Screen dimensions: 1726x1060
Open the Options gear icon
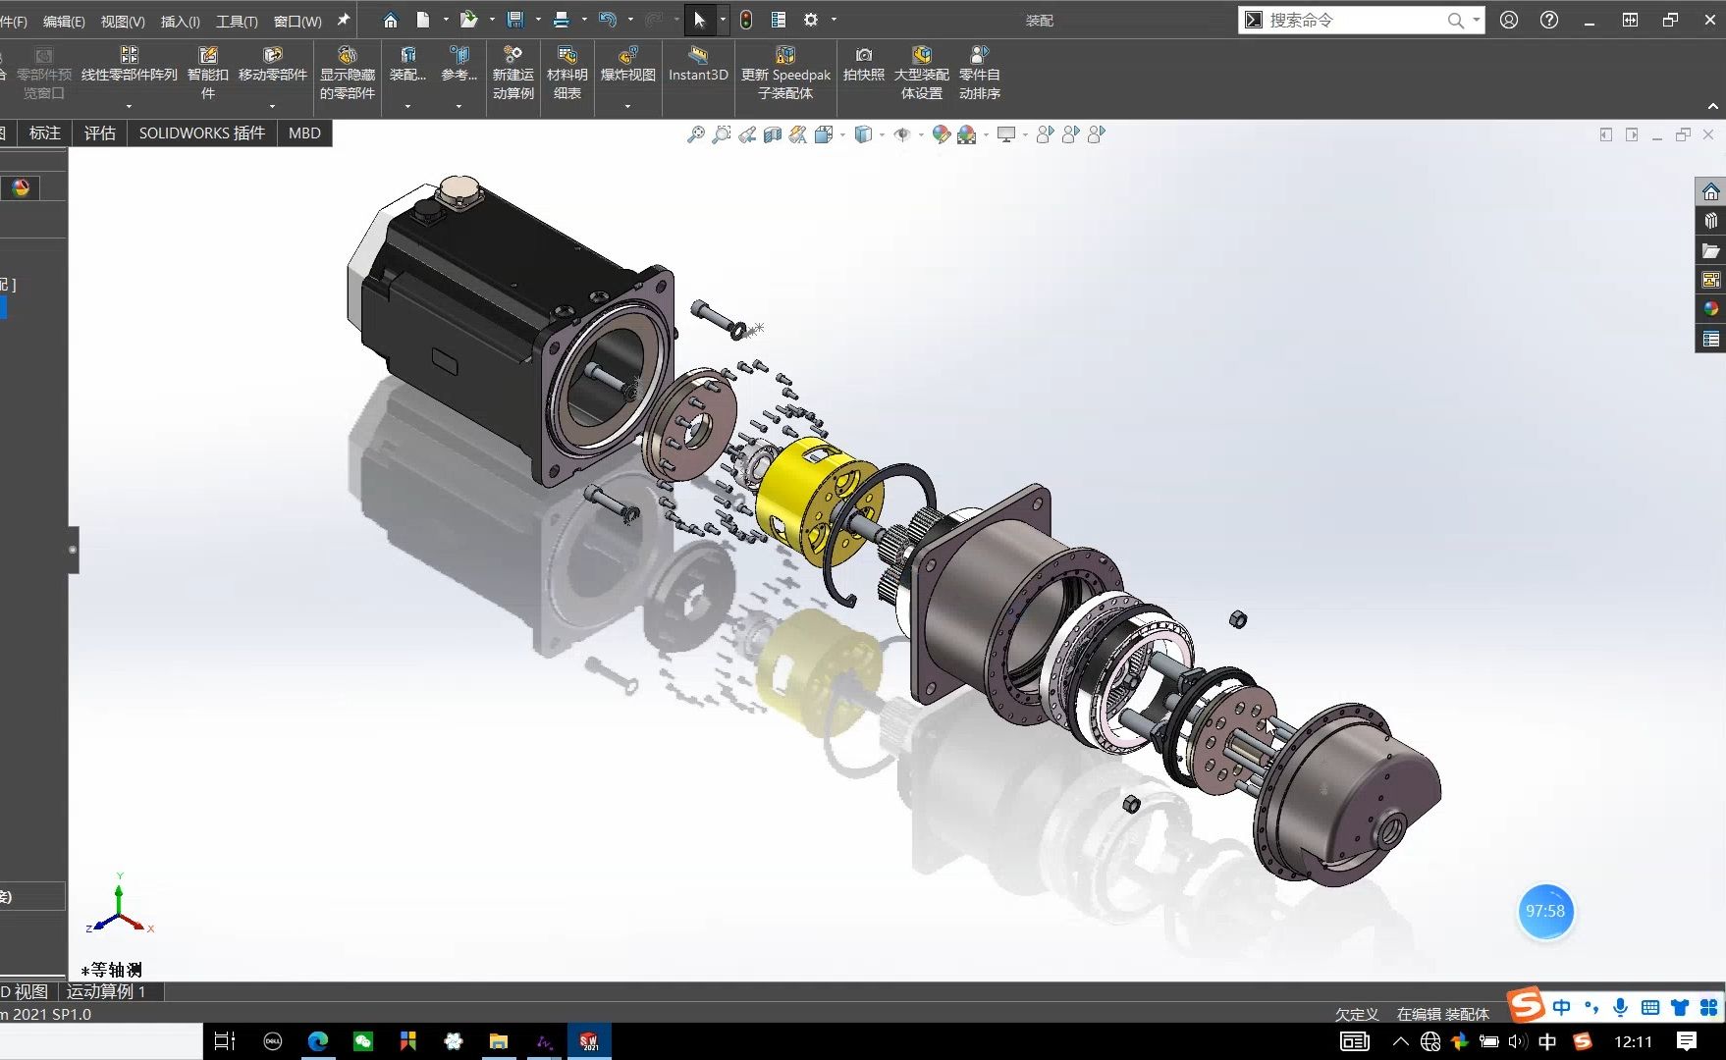811,20
